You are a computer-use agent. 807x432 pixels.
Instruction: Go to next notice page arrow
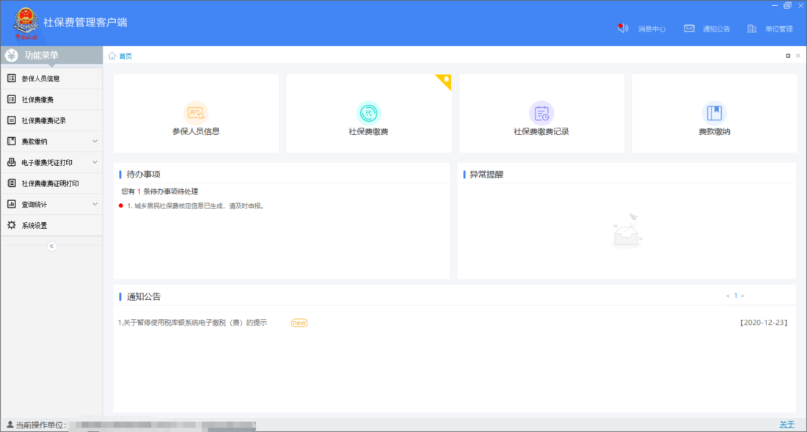tap(742, 296)
